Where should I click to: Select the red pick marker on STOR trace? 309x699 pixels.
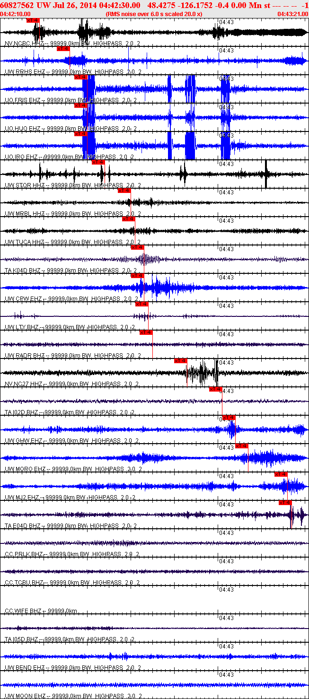point(98,162)
